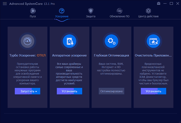Click the Обновление ПО grid icon
The width and height of the screenshot is (181, 123).
point(119,11)
